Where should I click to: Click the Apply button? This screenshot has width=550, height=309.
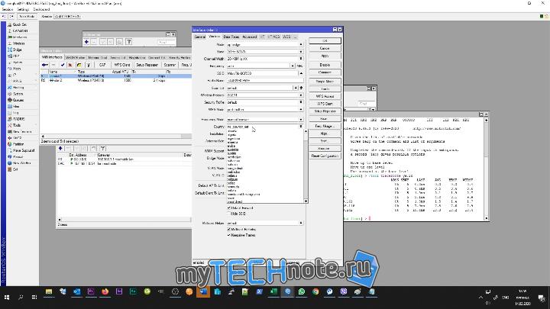[x=325, y=56]
